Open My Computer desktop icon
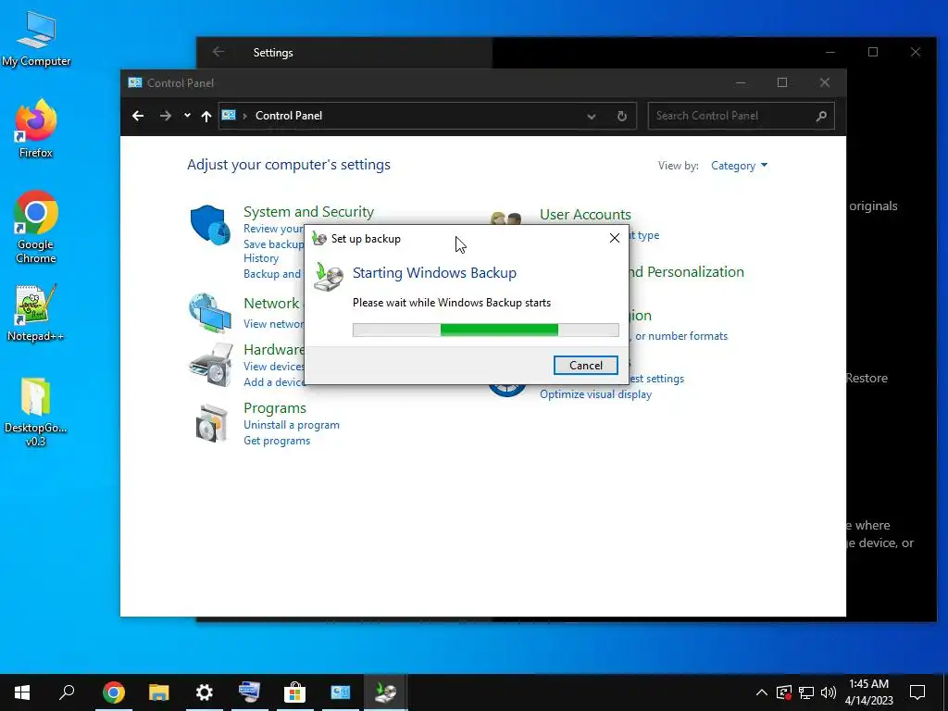Viewport: 948px width, 711px height. (x=36, y=38)
